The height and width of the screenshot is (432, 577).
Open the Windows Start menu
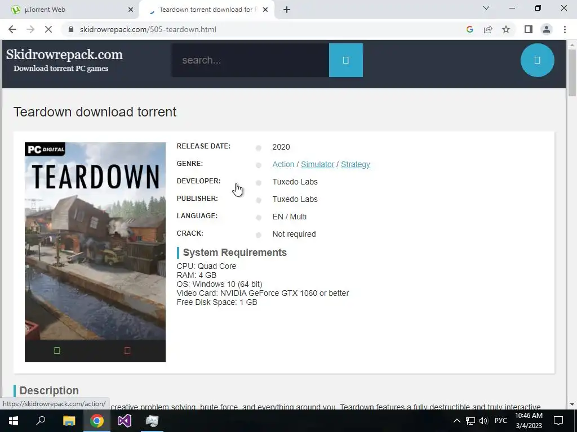pos(14,421)
